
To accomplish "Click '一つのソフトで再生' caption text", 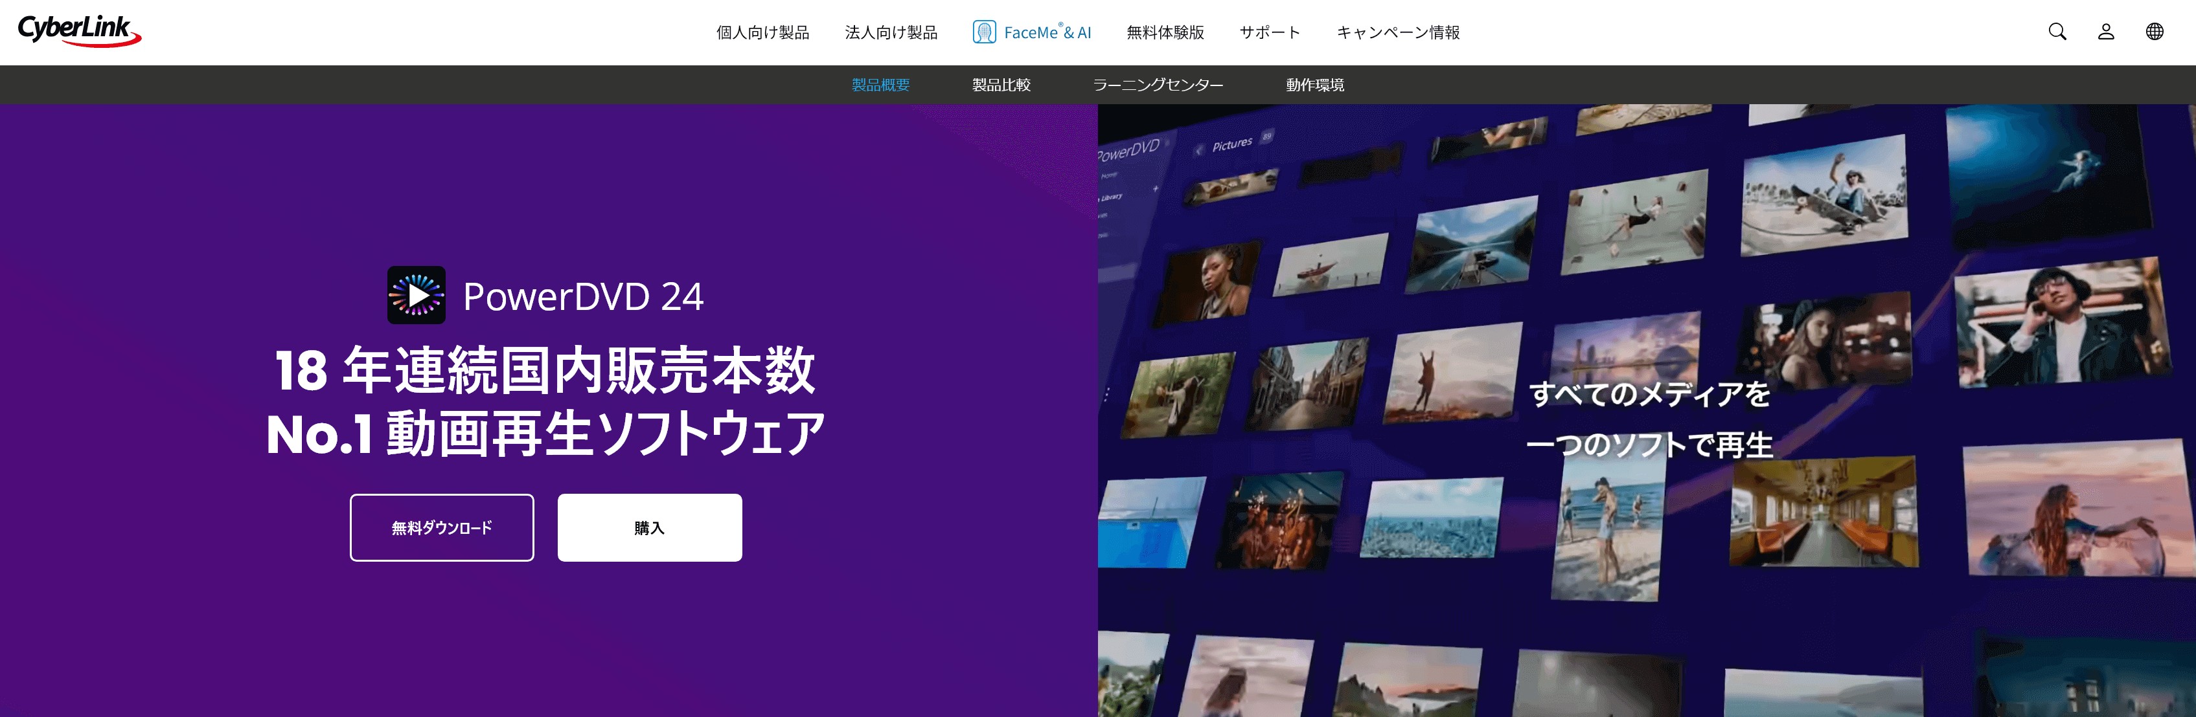I will [x=1649, y=445].
